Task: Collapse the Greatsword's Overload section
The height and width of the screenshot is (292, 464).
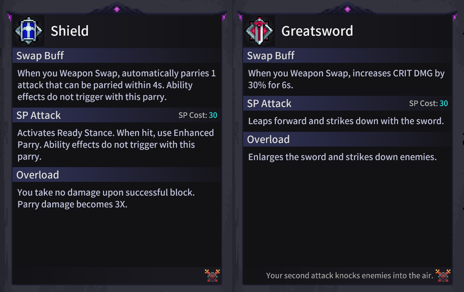Action: pyautogui.click(x=269, y=139)
